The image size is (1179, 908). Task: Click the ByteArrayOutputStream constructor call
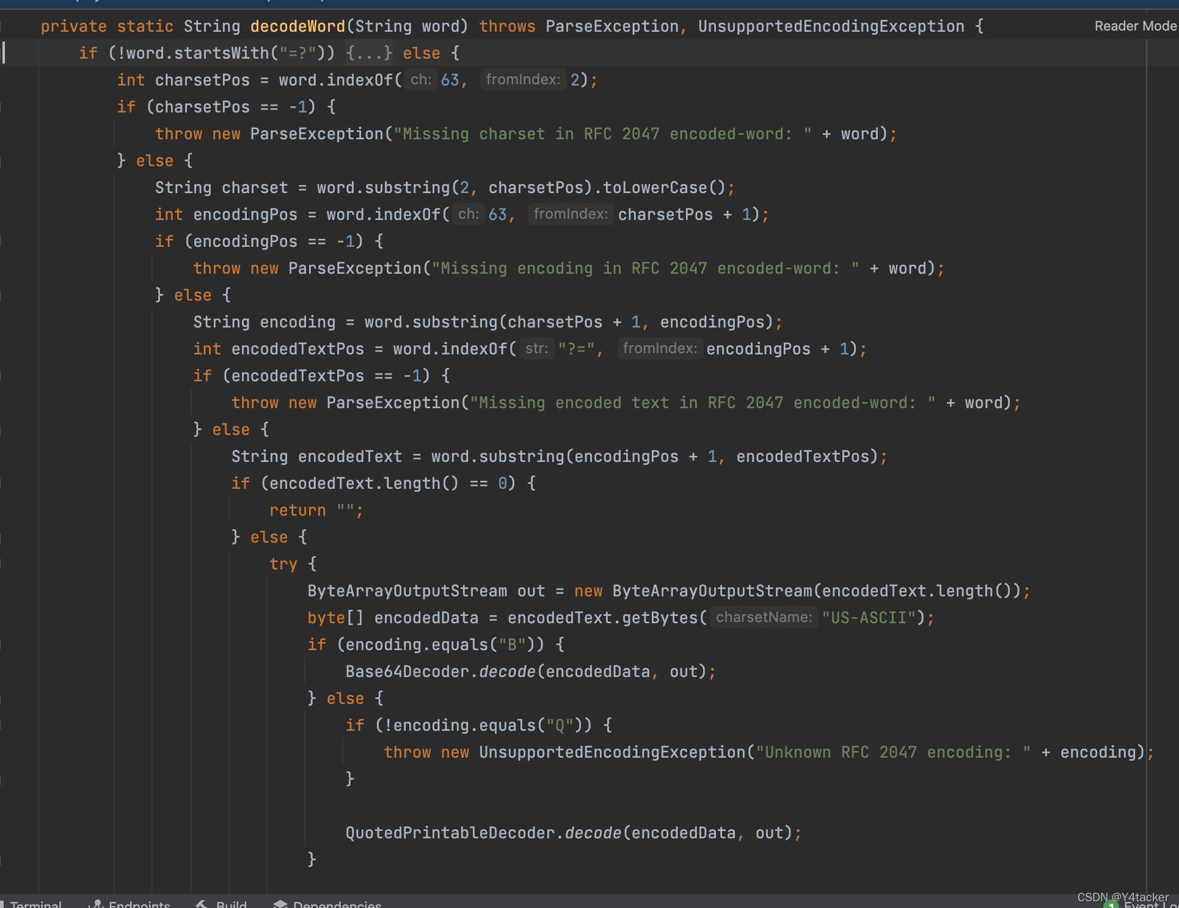[712, 591]
